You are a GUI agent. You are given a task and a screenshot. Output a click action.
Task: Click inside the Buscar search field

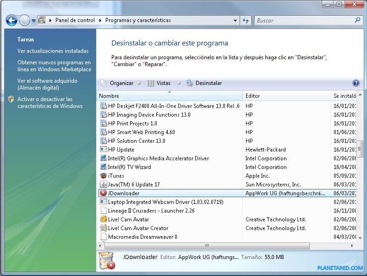click(302, 21)
